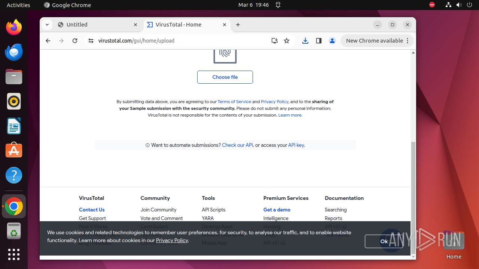The width and height of the screenshot is (479, 269).
Task: Close the VirusTotal - Home tab
Action: [225, 25]
